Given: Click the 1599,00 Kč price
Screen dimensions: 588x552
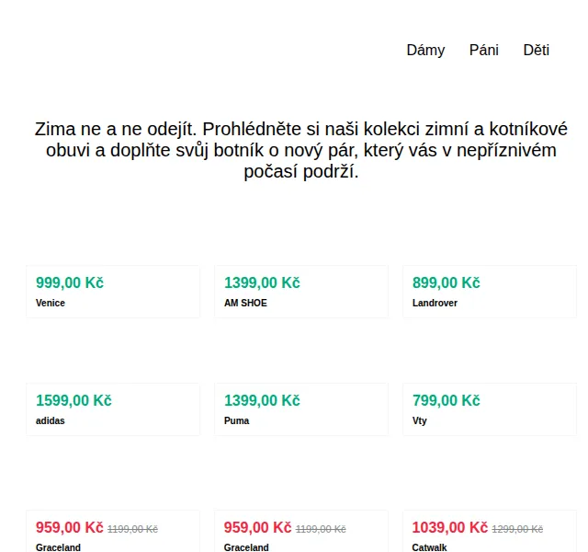Looking at the screenshot, I should coord(73,401).
